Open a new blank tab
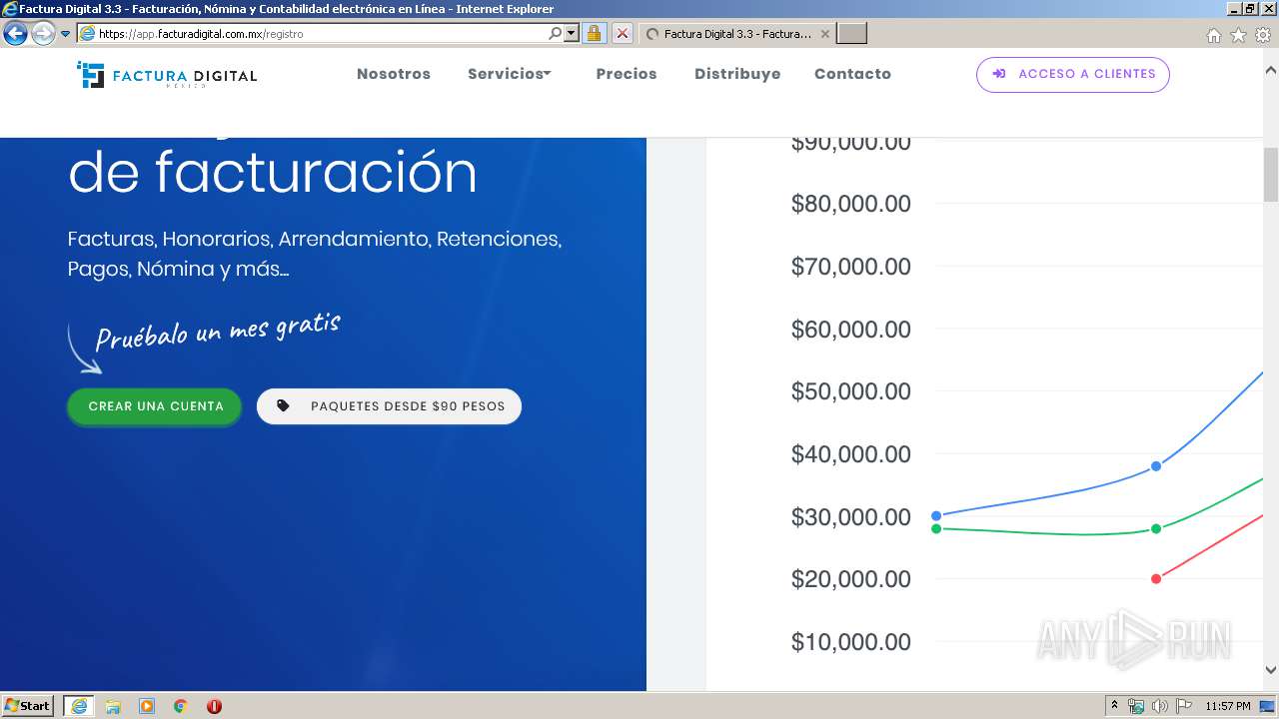 851,34
